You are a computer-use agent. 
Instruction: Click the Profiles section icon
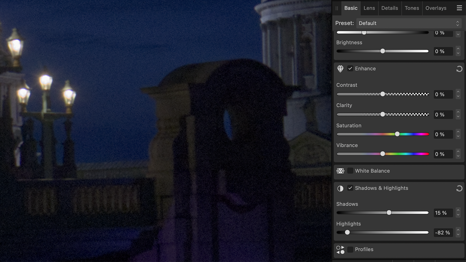click(340, 250)
